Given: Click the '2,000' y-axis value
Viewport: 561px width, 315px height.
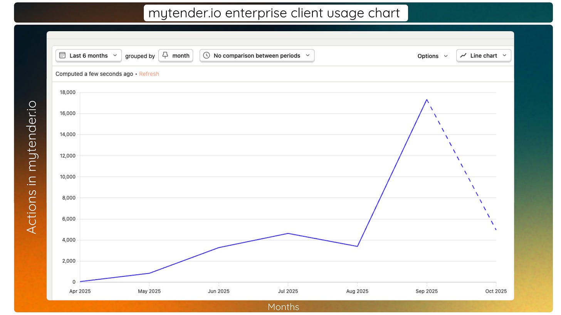Looking at the screenshot, I should (x=69, y=261).
